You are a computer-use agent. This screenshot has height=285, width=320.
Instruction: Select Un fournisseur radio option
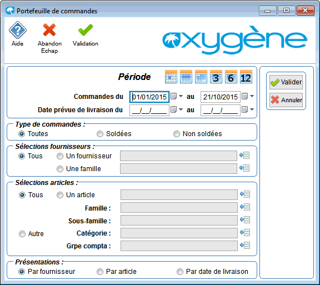point(60,156)
